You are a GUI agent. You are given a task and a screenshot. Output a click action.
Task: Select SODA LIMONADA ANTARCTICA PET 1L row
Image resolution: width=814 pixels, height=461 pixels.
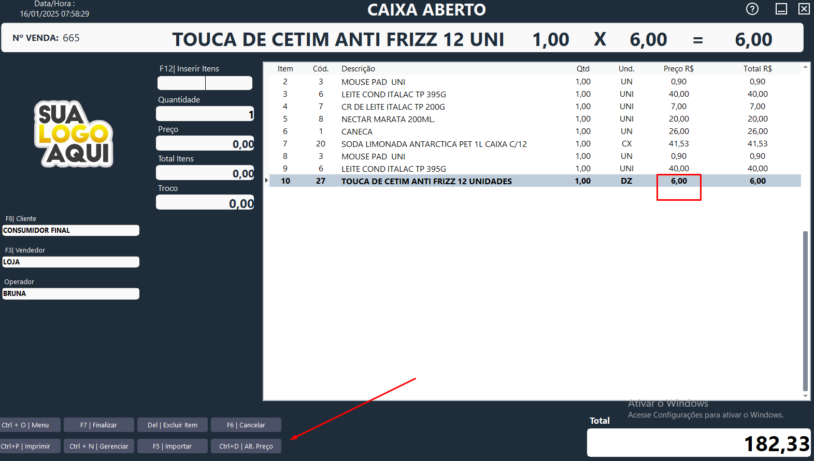pos(535,144)
